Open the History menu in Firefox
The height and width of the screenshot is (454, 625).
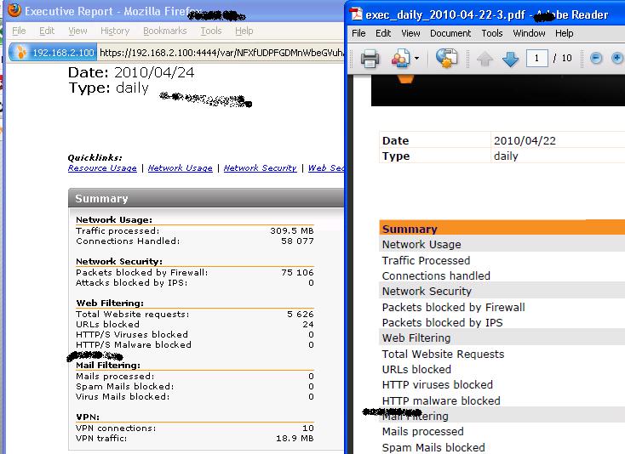pyautogui.click(x=115, y=31)
